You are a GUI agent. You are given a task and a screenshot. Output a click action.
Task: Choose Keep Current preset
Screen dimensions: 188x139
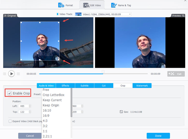pos(56,100)
